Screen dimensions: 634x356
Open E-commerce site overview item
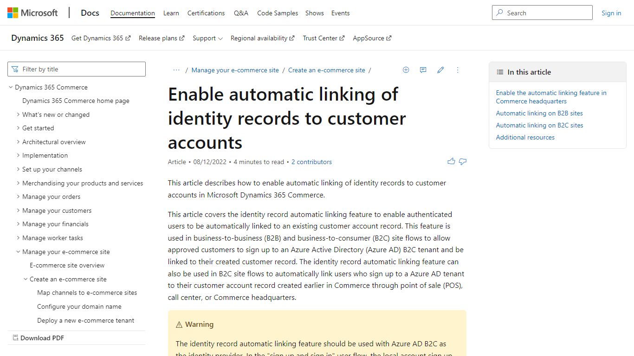point(67,265)
